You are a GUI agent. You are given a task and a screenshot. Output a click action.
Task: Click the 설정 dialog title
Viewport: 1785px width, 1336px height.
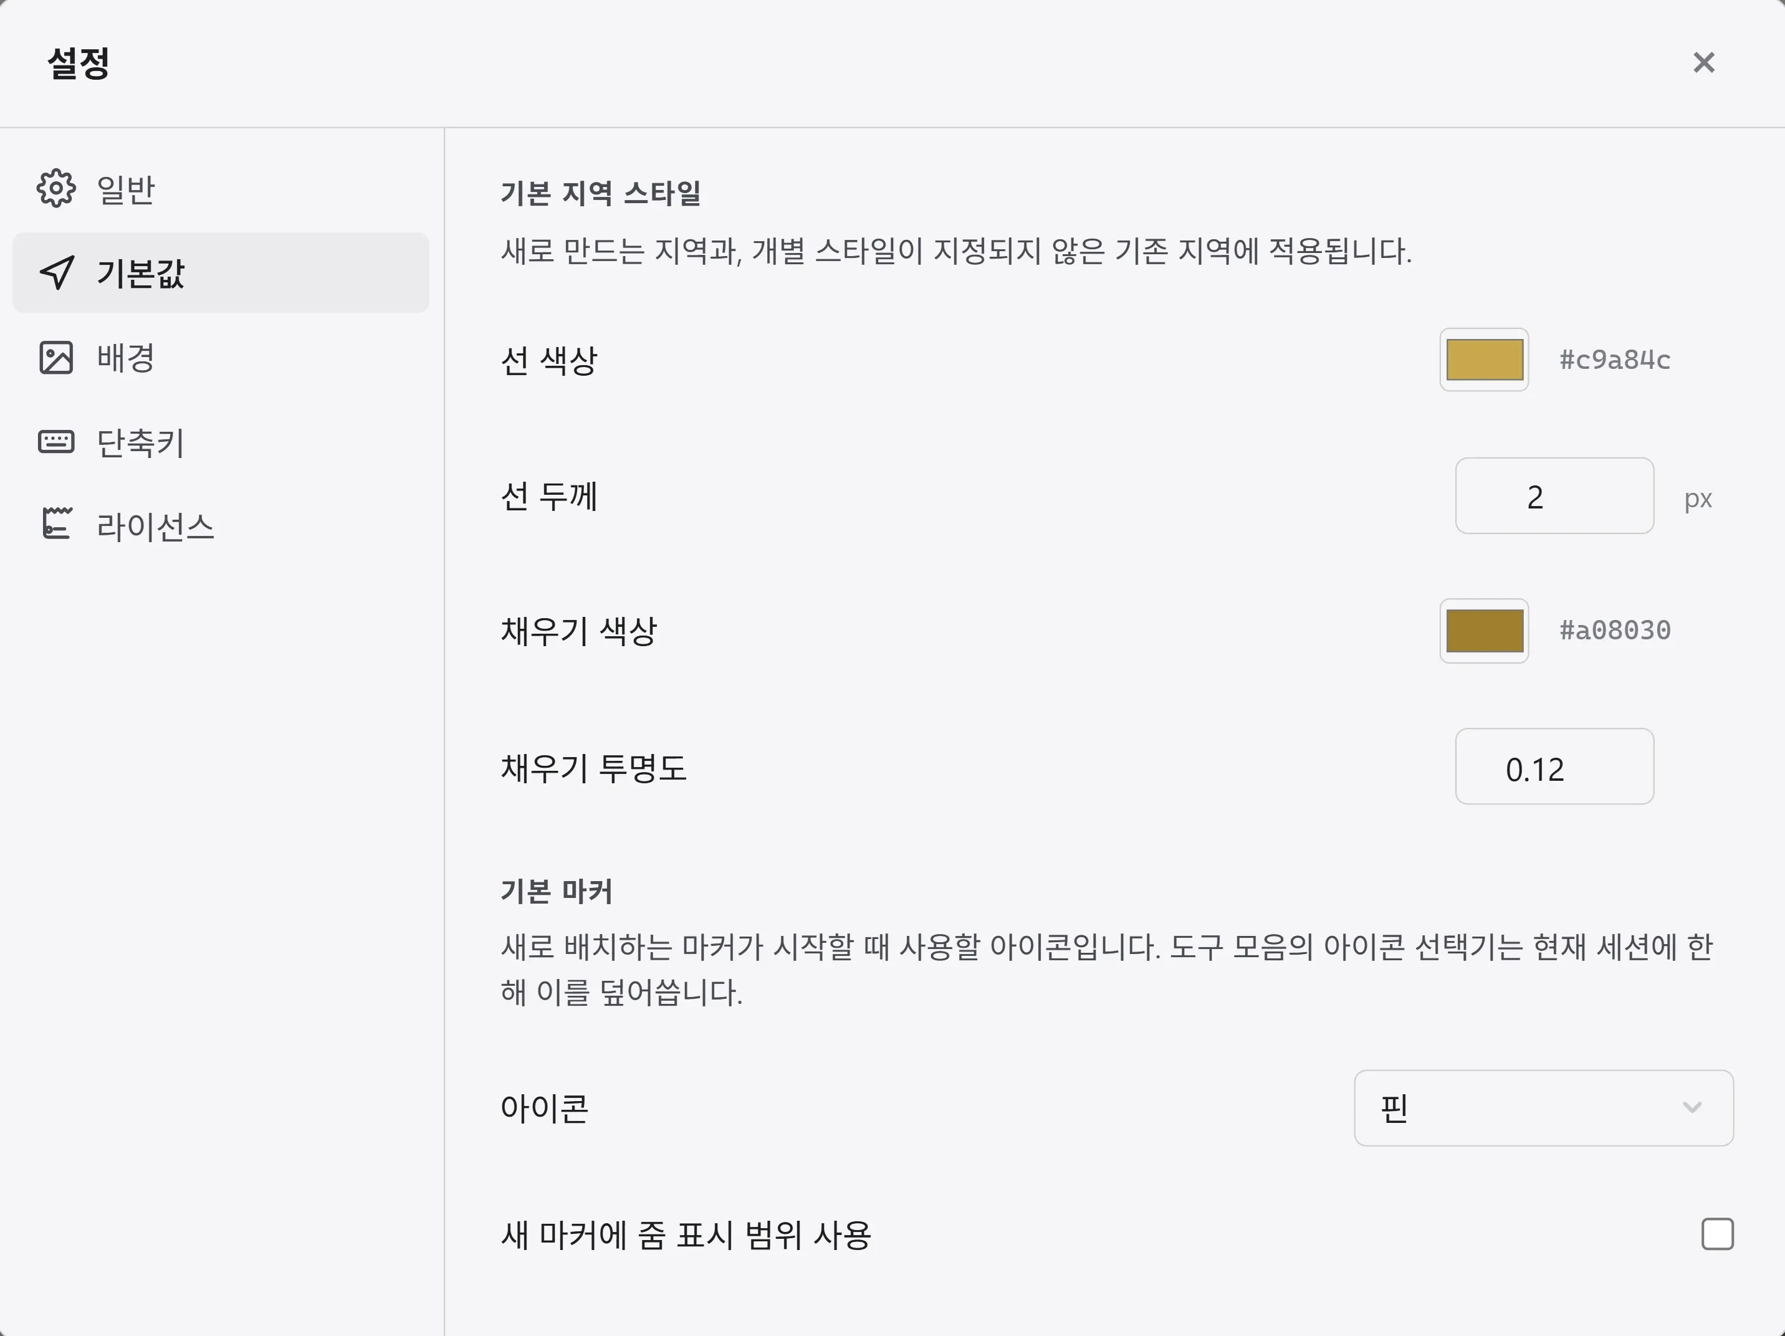pyautogui.click(x=79, y=63)
